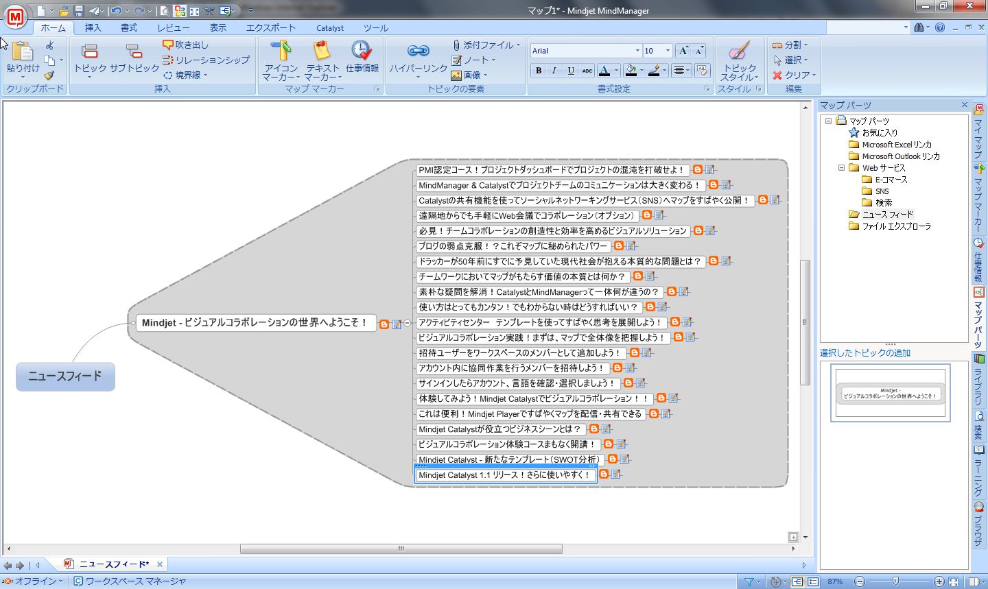This screenshot has width=988, height=589.
Task: Switch to the Catalyst ribbon tab
Action: (329, 28)
